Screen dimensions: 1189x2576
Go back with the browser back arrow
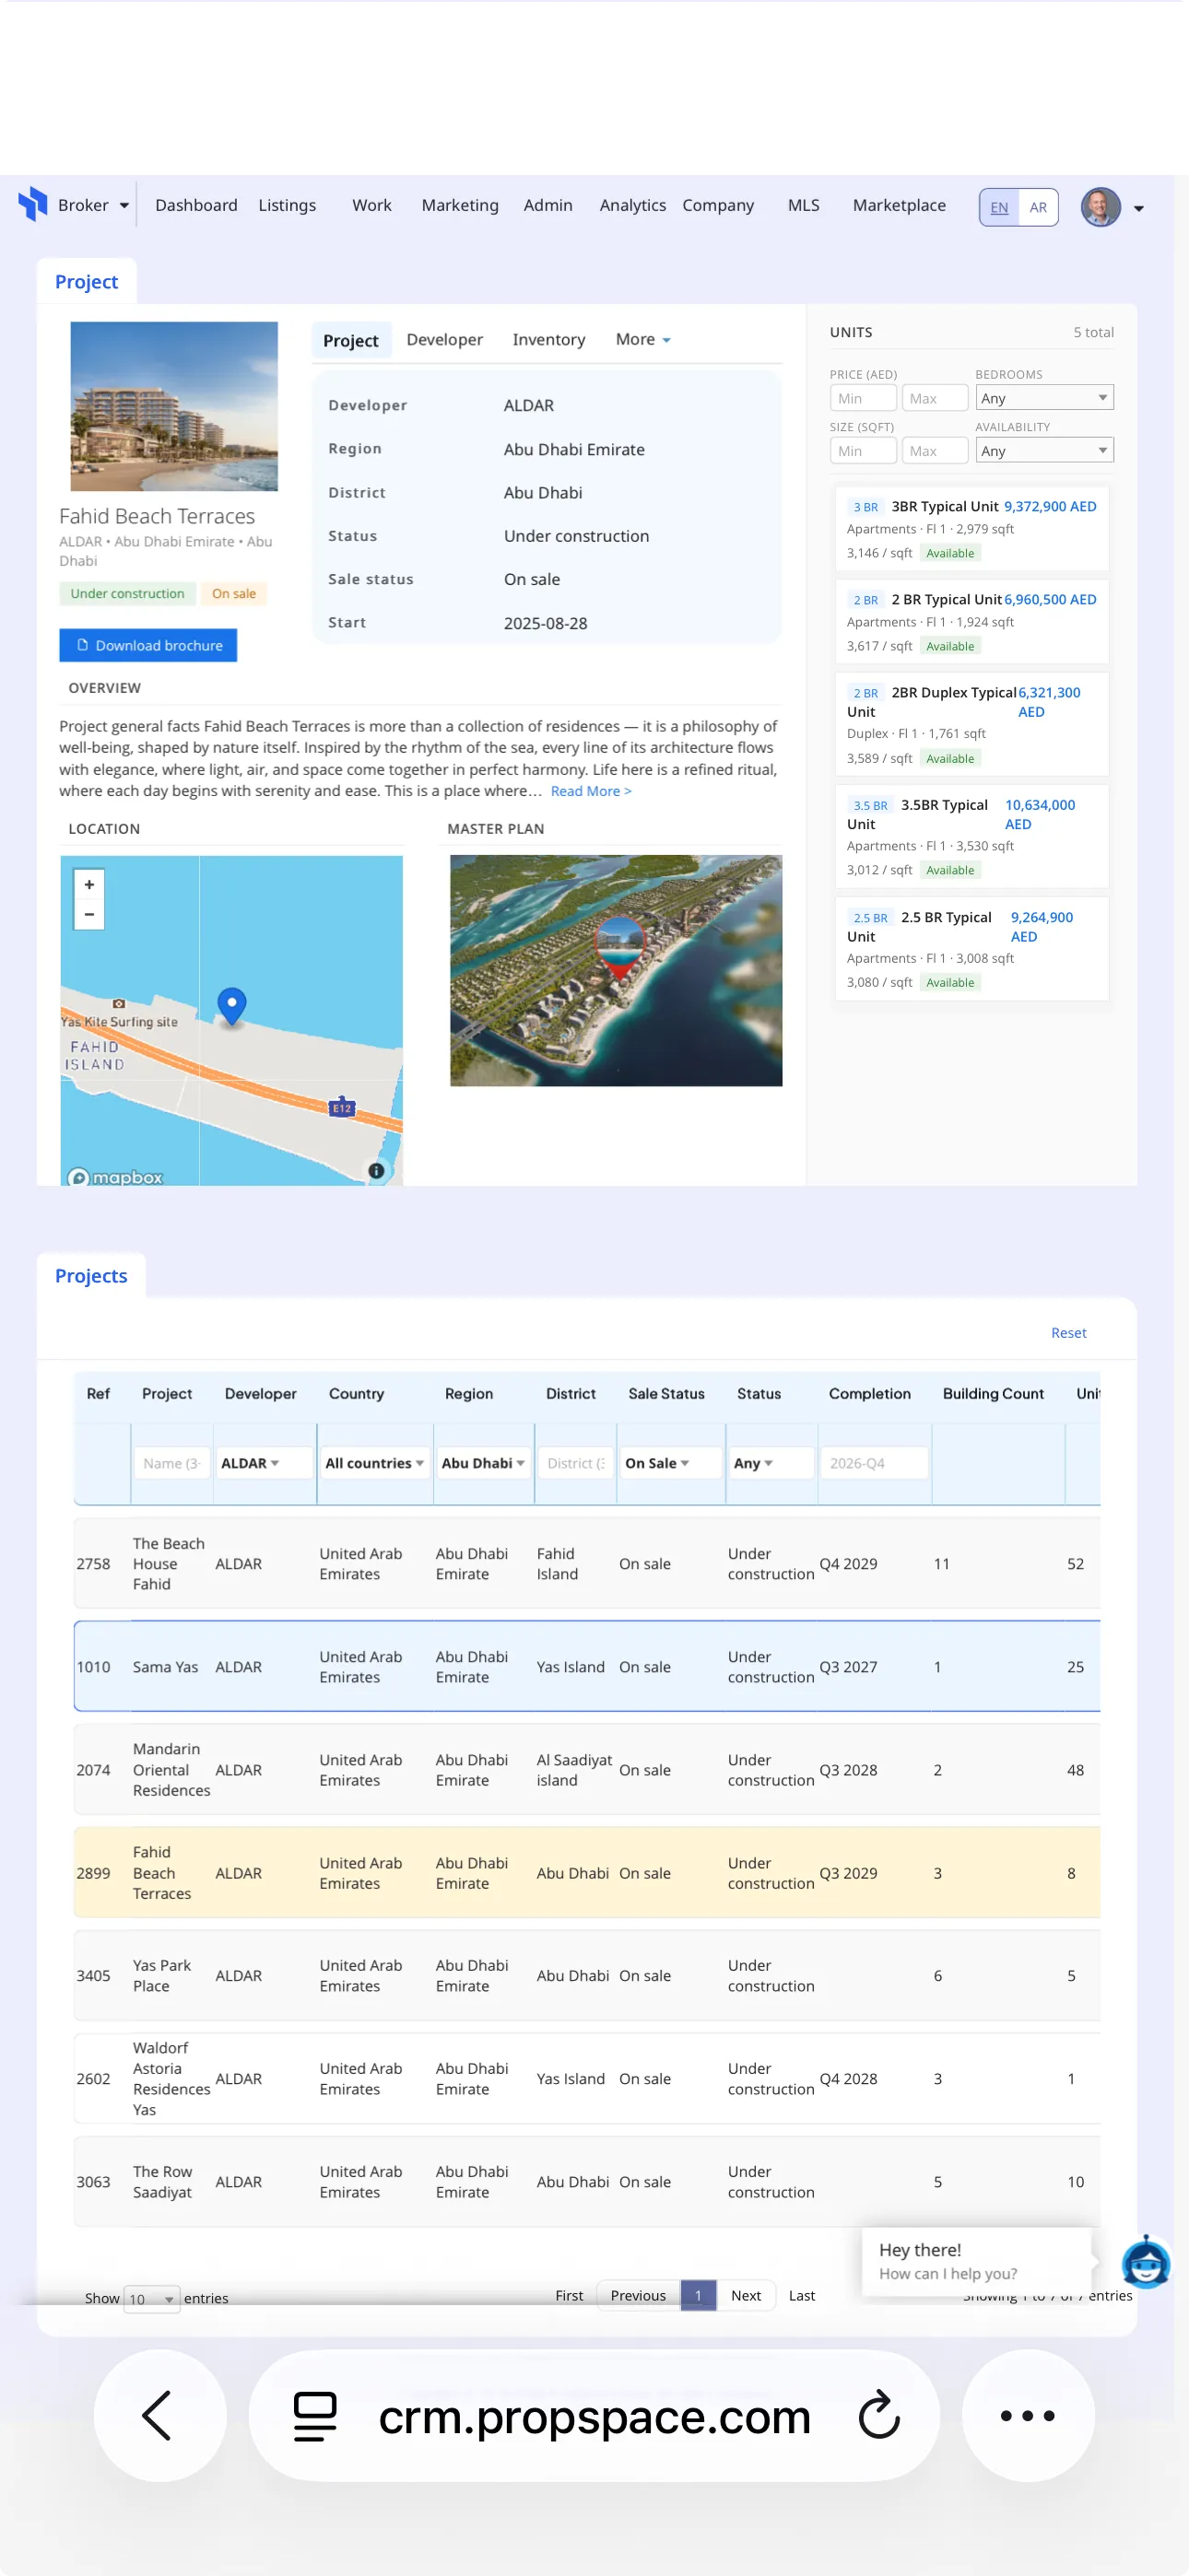[159, 2415]
